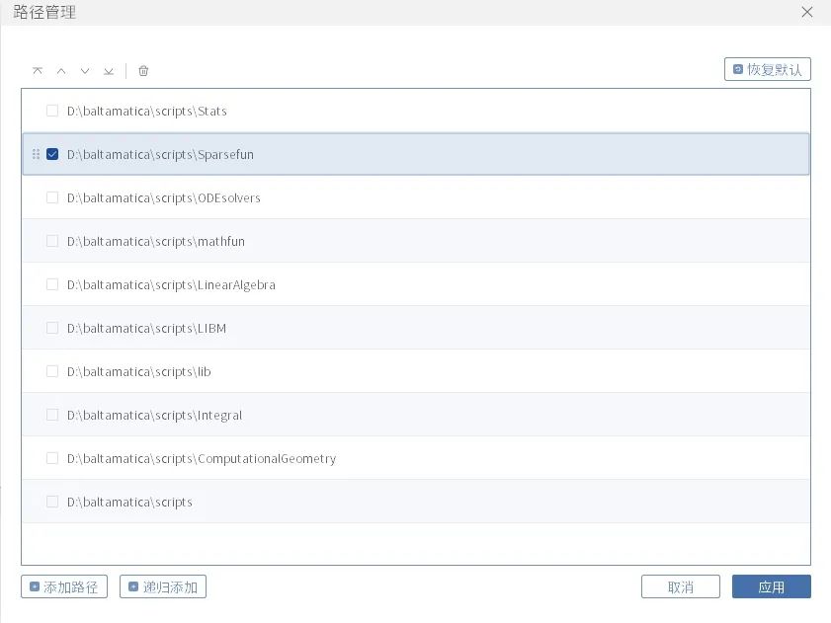Click the move-down arrow icon
Viewport: 831px width, 623px height.
[x=85, y=71]
